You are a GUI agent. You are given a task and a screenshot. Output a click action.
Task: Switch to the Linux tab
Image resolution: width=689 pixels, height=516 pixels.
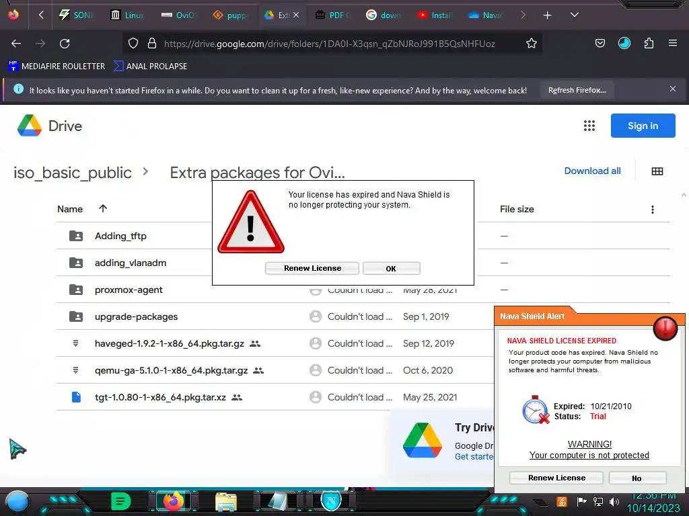pyautogui.click(x=127, y=15)
